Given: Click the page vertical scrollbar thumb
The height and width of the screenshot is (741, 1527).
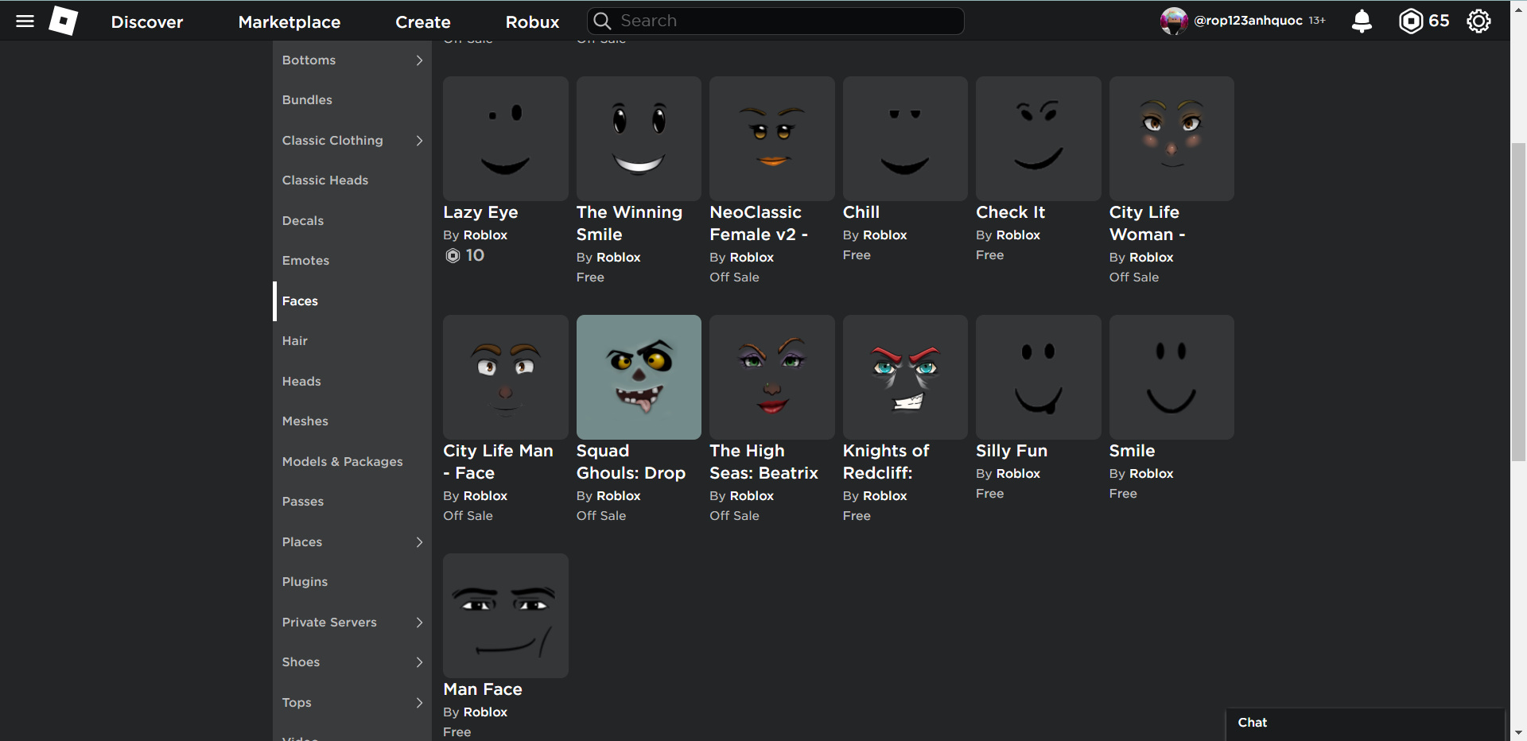Looking at the screenshot, I should (x=1518, y=302).
